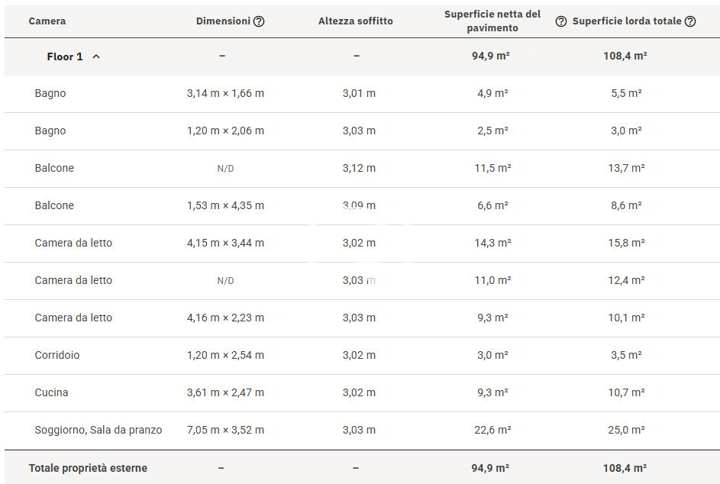Screen dimensions: 720x484
Task: Click the Camera column header
Action: tap(47, 21)
